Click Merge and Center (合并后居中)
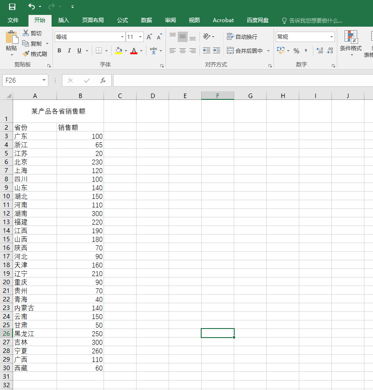 (x=246, y=51)
